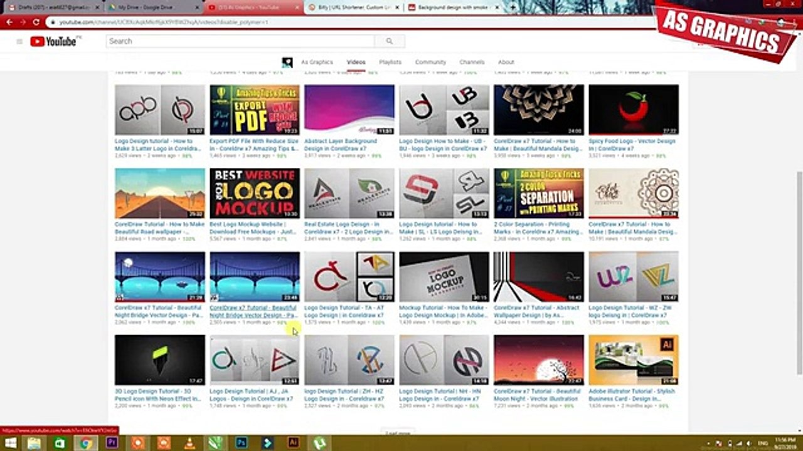
Task: Open CorelDRAW from the taskbar
Action: point(216,443)
